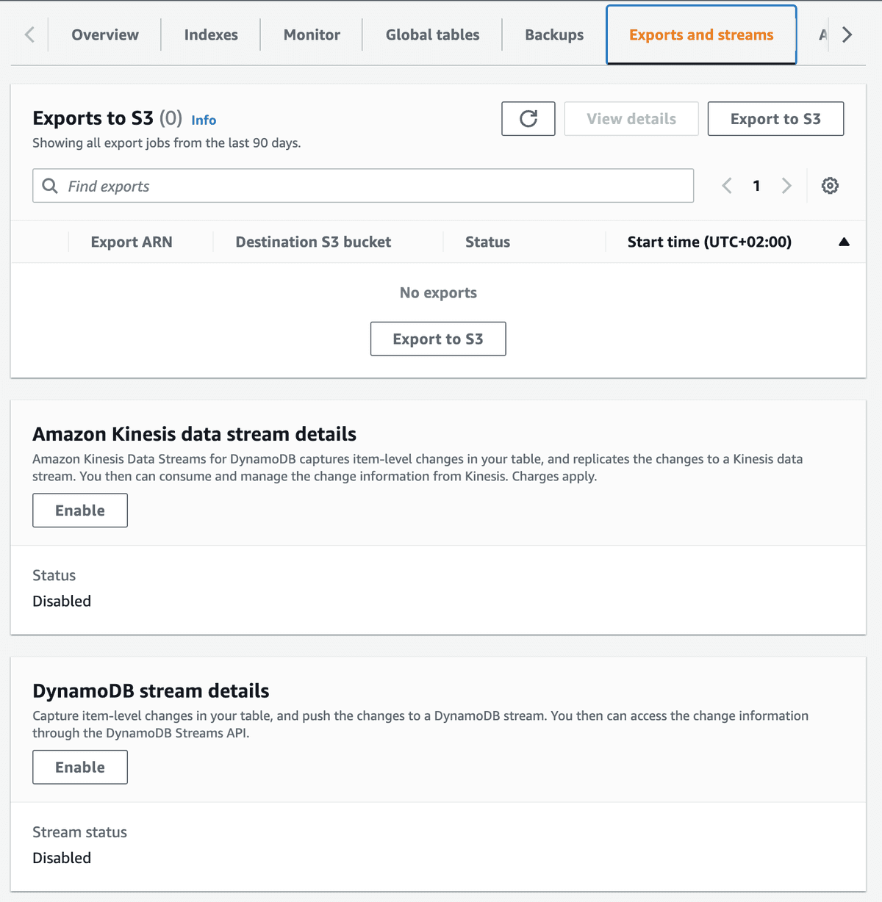
Task: Sort by Destination S3 bucket column
Action: (313, 242)
